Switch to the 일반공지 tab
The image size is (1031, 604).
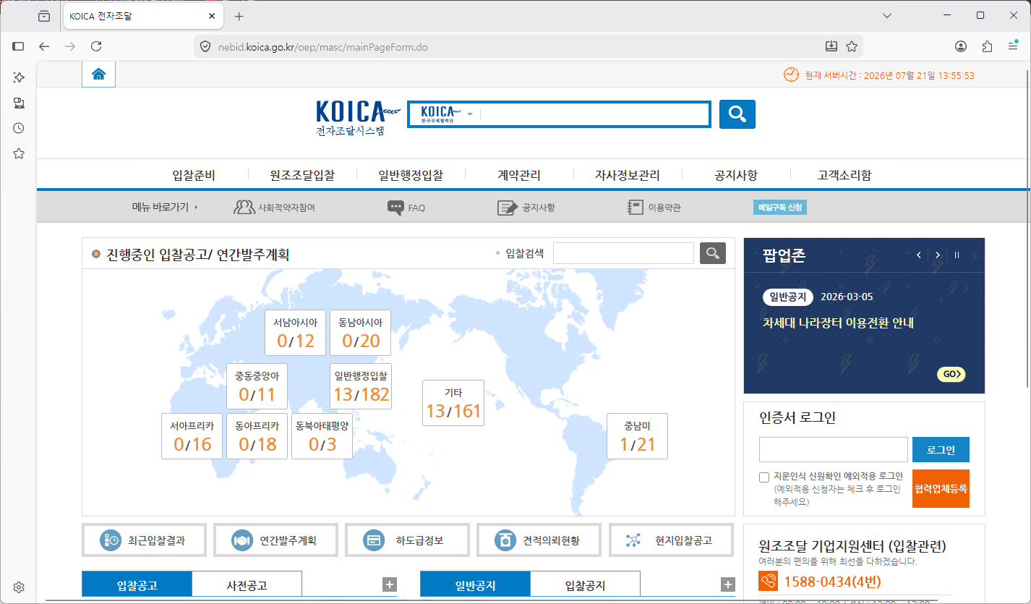[x=476, y=584]
